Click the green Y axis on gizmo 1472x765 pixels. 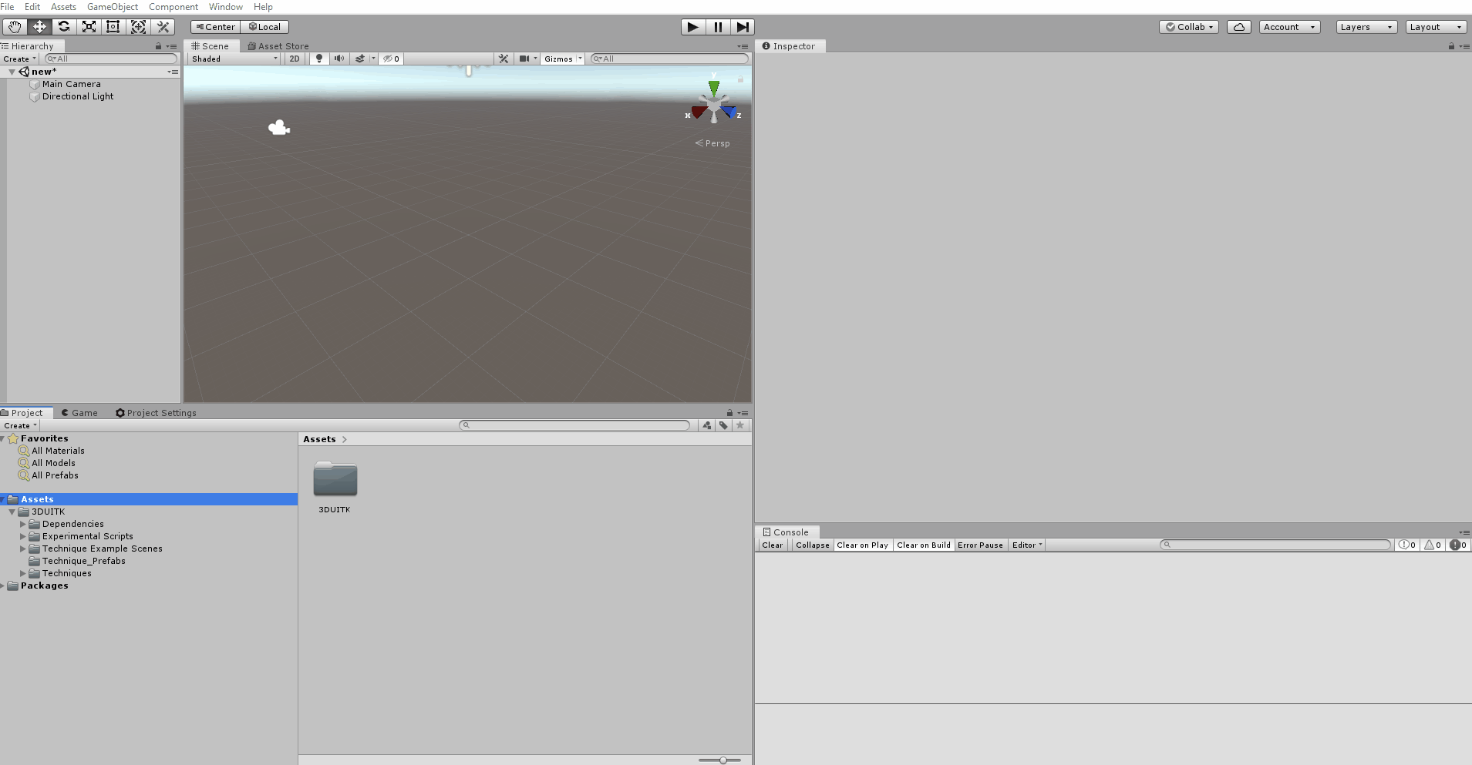click(714, 88)
